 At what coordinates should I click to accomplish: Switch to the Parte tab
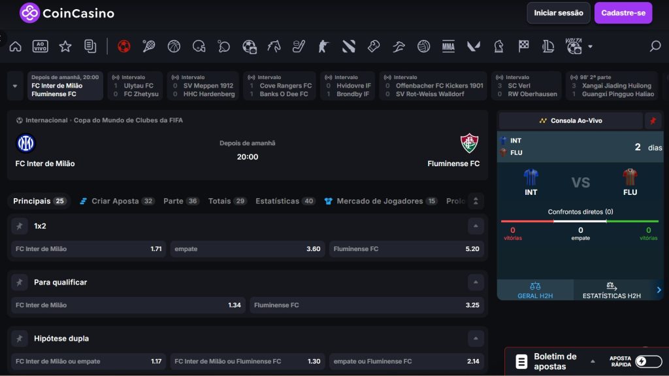click(x=182, y=201)
